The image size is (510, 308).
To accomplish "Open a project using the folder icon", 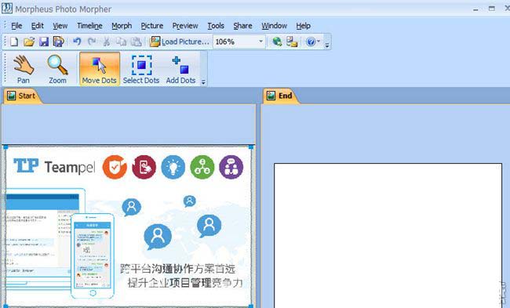I will pyautogui.click(x=28, y=42).
